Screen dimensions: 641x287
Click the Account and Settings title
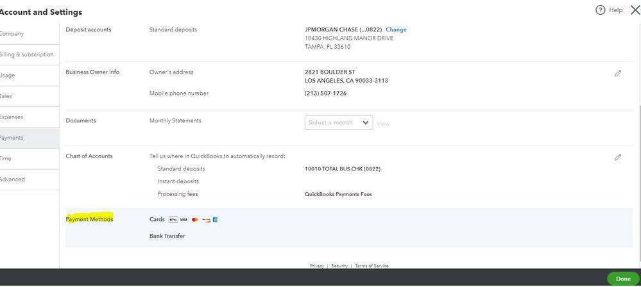click(x=41, y=12)
